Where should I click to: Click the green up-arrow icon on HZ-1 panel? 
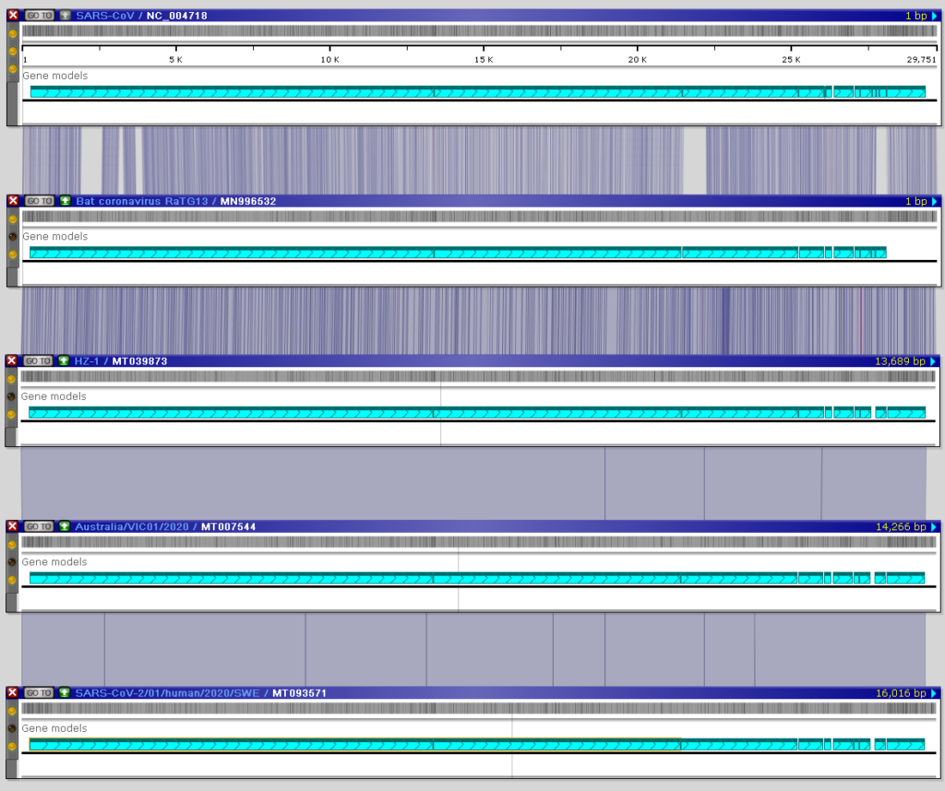(x=64, y=360)
